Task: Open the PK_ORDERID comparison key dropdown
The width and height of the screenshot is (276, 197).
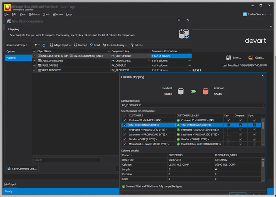Action: [149, 66]
